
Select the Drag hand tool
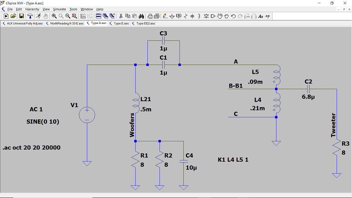[226, 16]
